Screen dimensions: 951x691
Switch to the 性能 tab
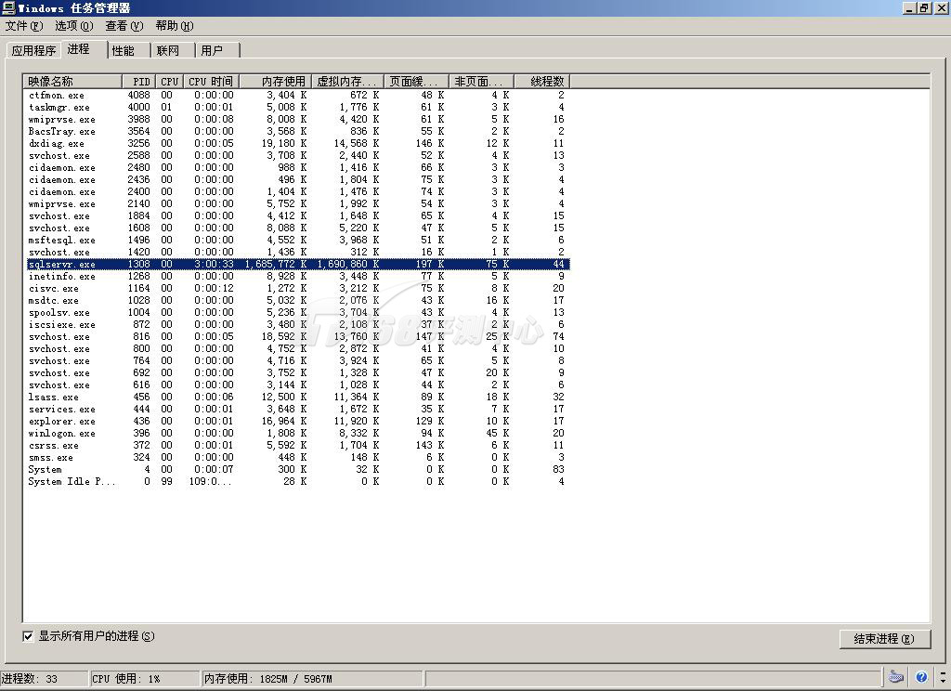(x=129, y=51)
